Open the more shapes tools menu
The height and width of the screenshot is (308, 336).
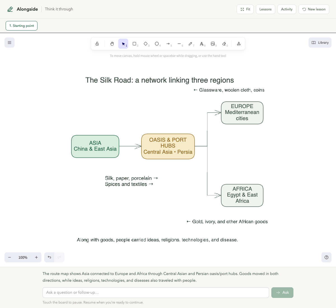(239, 44)
